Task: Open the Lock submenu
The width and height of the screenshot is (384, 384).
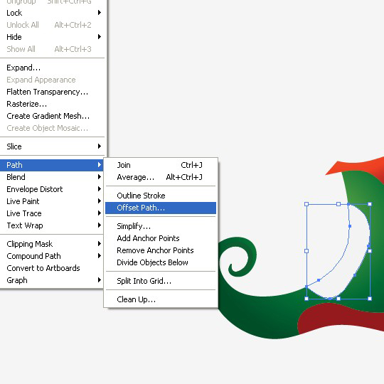Action: [52, 13]
